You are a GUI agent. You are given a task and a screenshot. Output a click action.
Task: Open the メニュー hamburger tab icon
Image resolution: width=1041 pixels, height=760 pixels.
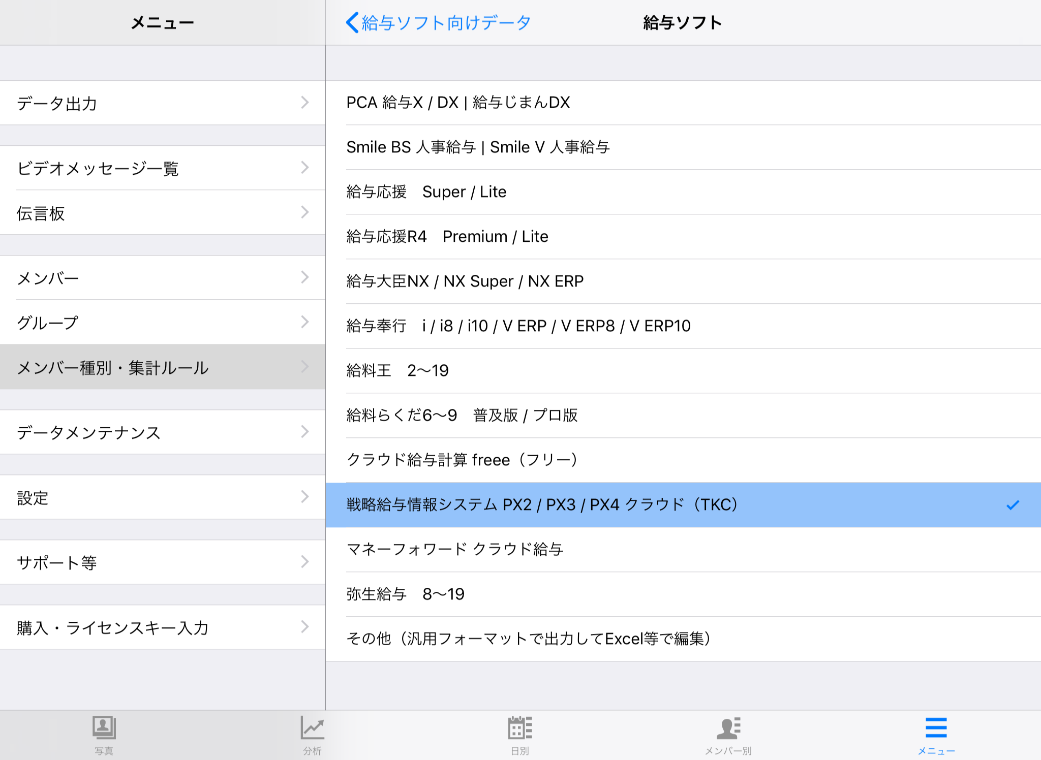(x=936, y=727)
